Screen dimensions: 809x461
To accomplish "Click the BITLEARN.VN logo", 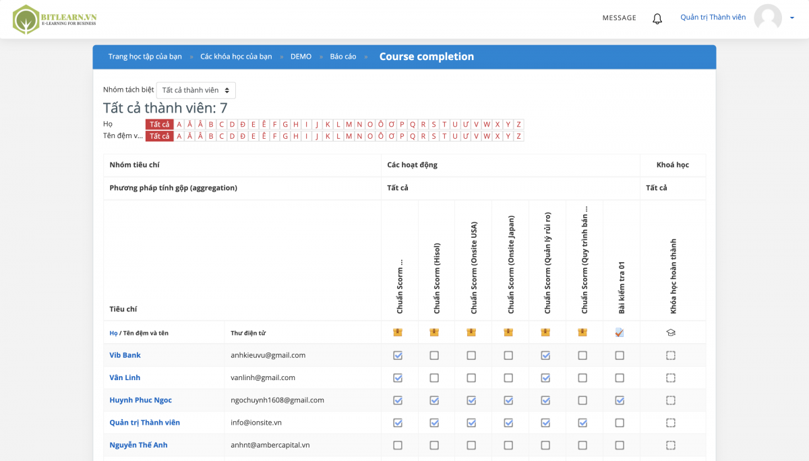I will coord(55,20).
